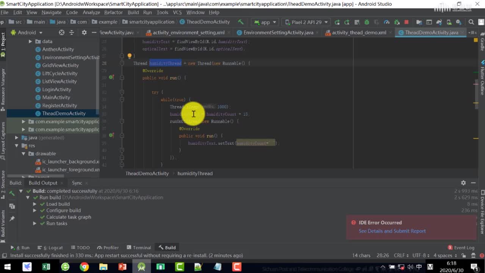The height and width of the screenshot is (273, 485).
Task: Run the app with the green rerun arrow
Action: coord(337,22)
